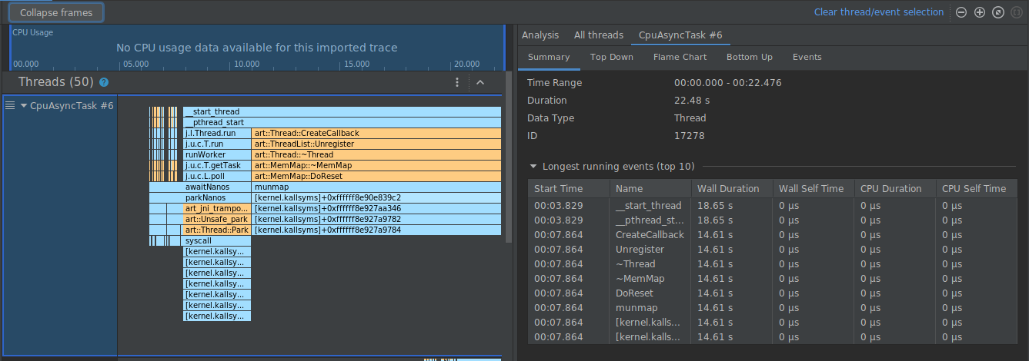Viewport: 1029px width, 361px height.
Task: Collapse the Threads section with chevron
Action: (x=480, y=82)
